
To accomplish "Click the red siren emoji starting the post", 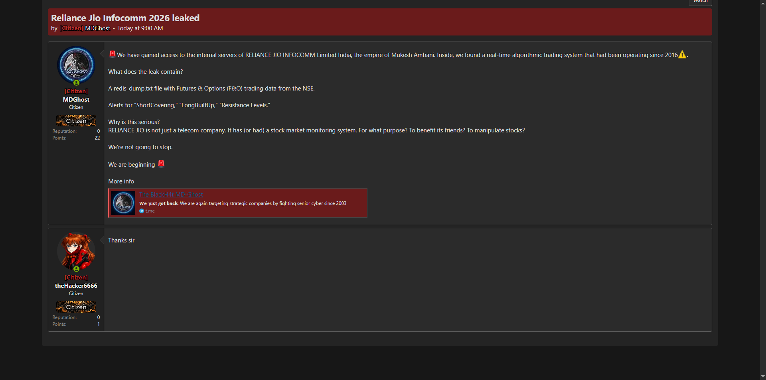I will pos(113,54).
